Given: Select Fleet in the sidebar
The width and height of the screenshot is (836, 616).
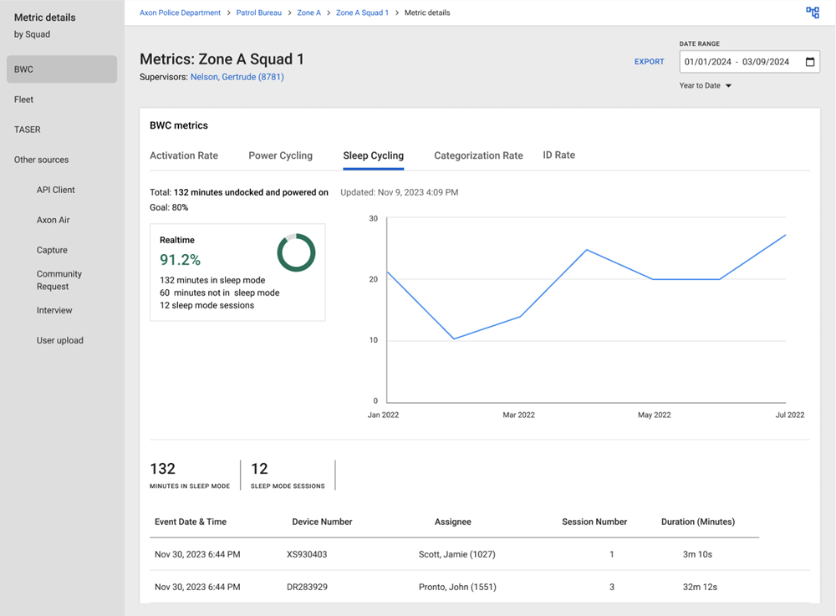Looking at the screenshot, I should tap(24, 99).
